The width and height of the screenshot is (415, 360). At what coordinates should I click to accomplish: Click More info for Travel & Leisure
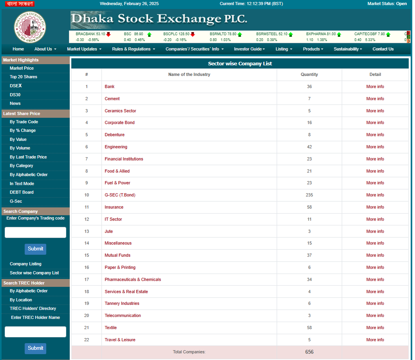[375, 340]
